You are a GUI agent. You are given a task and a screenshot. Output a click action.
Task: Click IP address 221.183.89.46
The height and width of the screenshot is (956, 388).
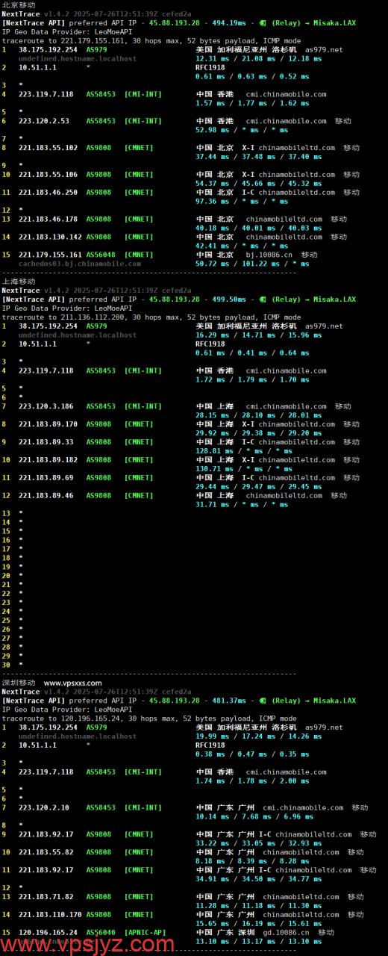point(46,496)
